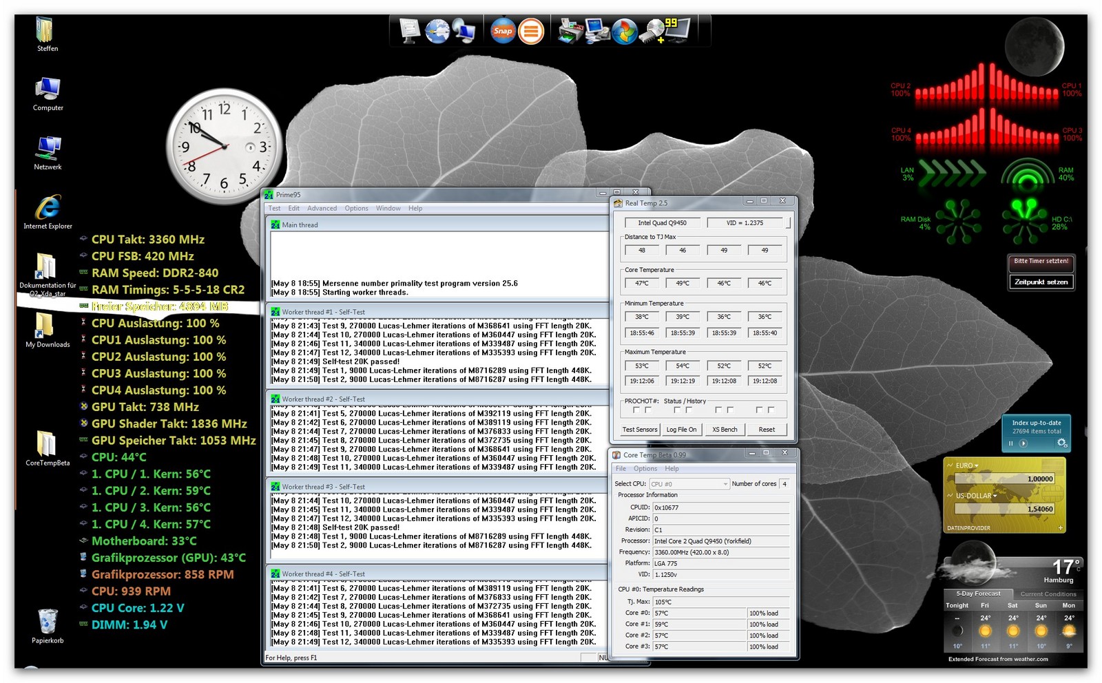Viewport: 1102px width, 683px height.
Task: Open the globe browser icon in dock
Action: pos(437,31)
